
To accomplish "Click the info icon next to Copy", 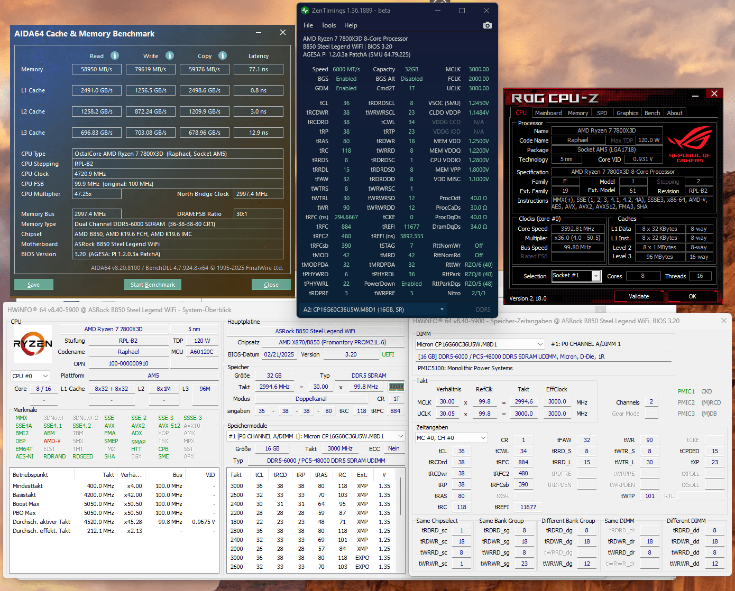I will (223, 55).
